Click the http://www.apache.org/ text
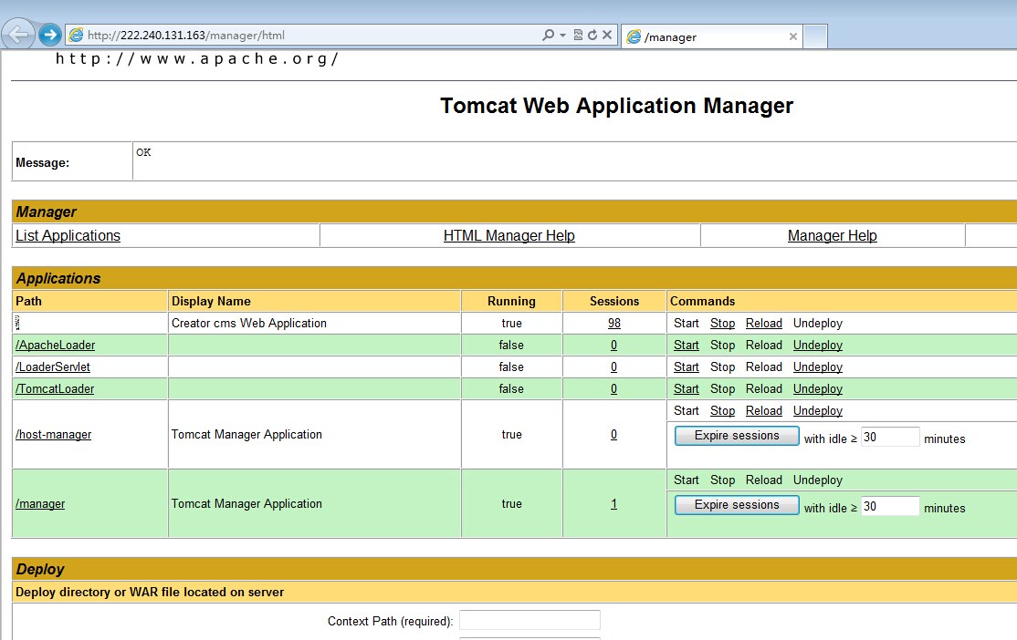This screenshot has height=640, width=1017. (x=197, y=59)
